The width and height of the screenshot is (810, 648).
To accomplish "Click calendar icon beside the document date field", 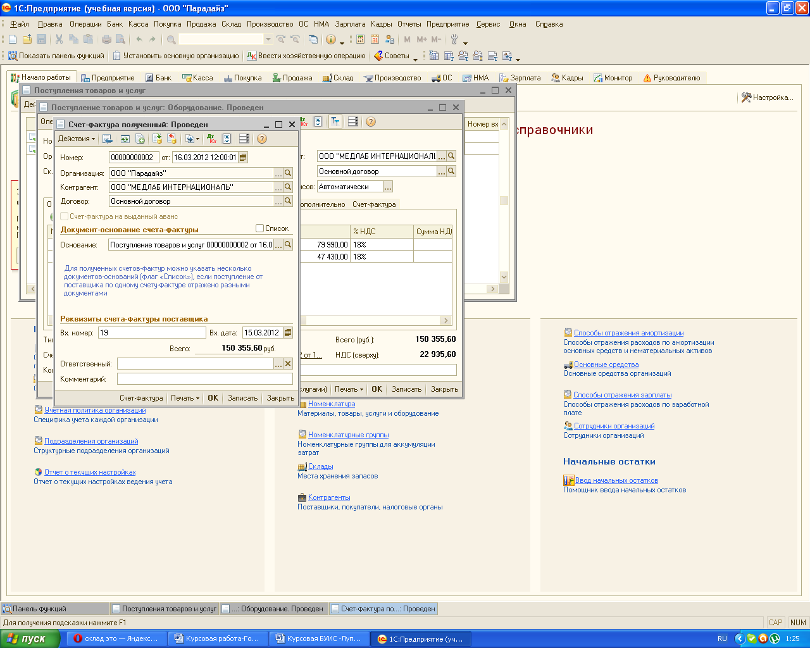I will 244,158.
